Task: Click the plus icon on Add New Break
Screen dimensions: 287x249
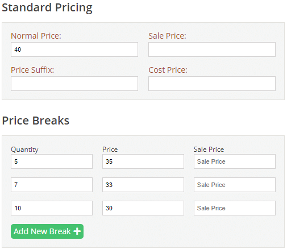Action: coord(77,231)
